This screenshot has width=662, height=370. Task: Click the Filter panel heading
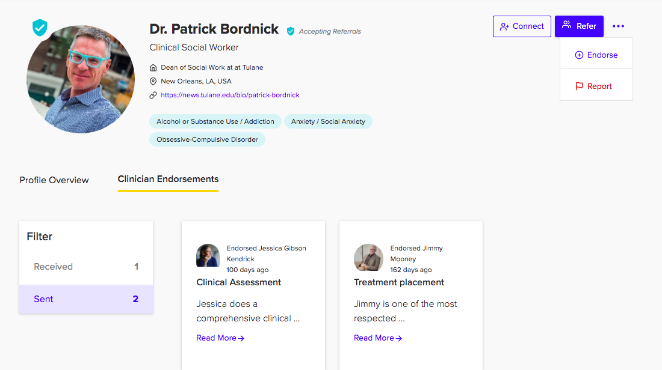(x=40, y=237)
